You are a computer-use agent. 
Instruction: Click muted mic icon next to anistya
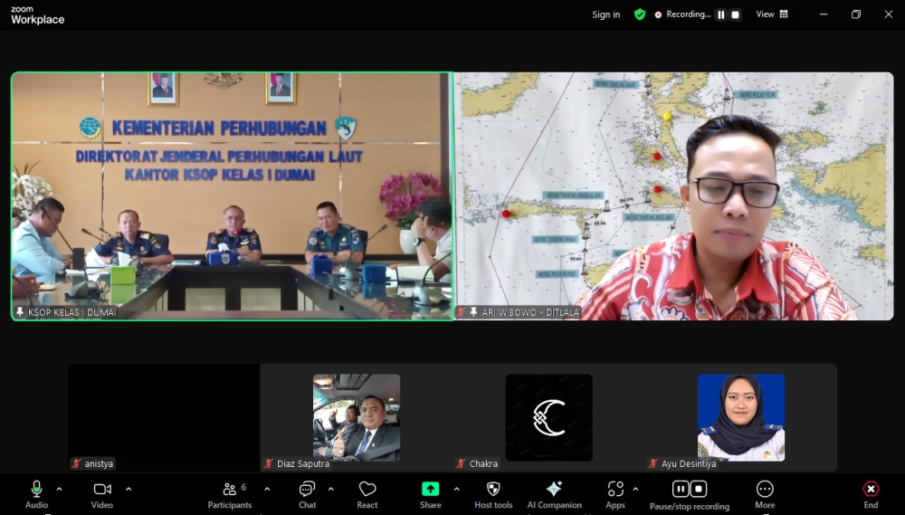[76, 463]
